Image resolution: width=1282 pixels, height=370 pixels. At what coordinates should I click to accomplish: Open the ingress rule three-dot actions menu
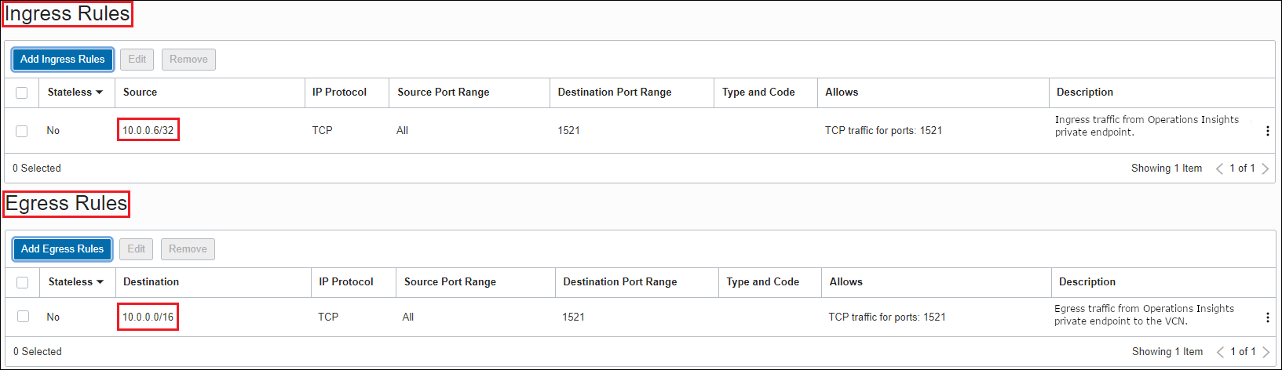[x=1267, y=131]
